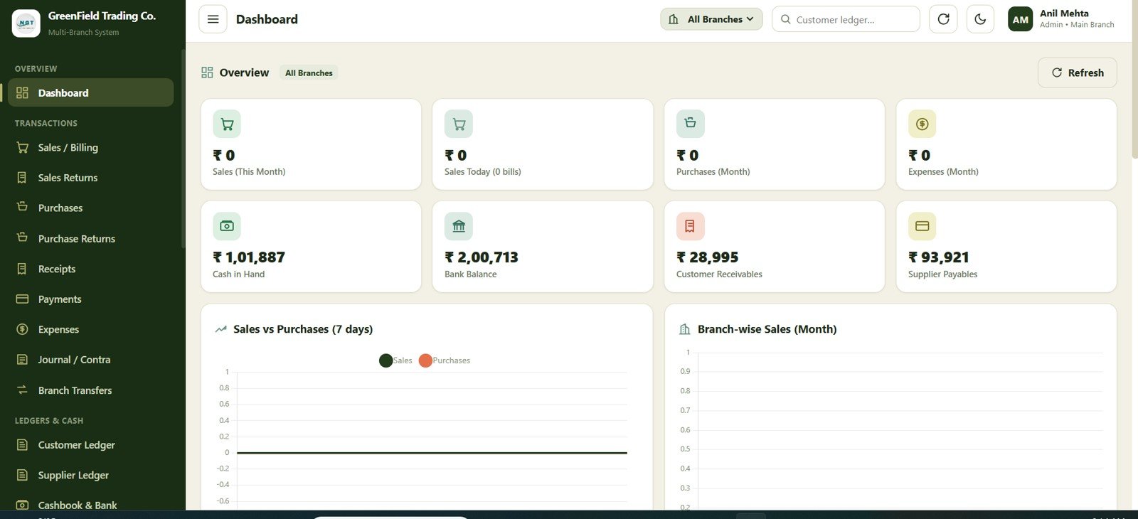Viewport: 1138px width, 519px height.
Task: Toggle sidebar with the hamburger menu icon
Action: 213,19
